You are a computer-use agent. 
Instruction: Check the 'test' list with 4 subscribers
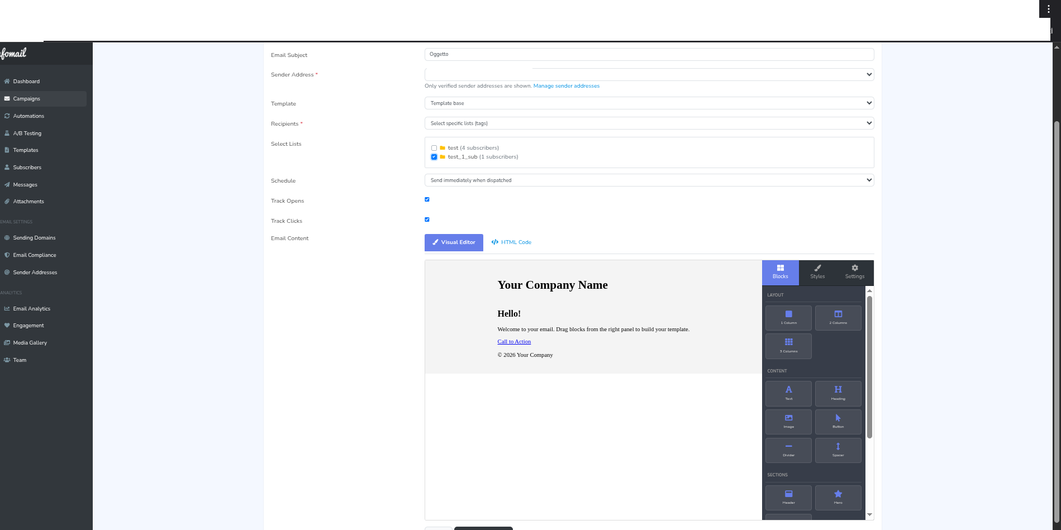pyautogui.click(x=434, y=148)
